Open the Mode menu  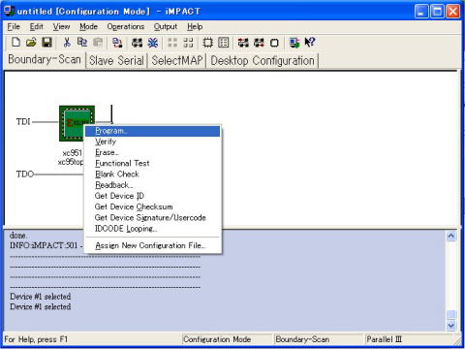pyautogui.click(x=88, y=27)
